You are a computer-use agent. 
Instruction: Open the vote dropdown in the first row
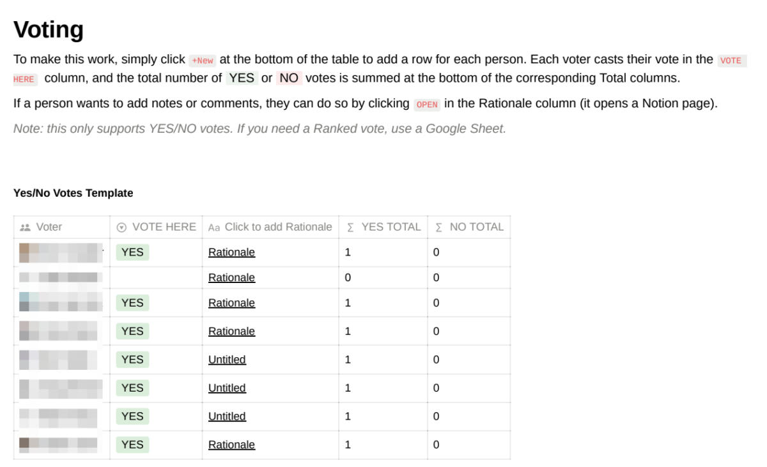point(132,252)
